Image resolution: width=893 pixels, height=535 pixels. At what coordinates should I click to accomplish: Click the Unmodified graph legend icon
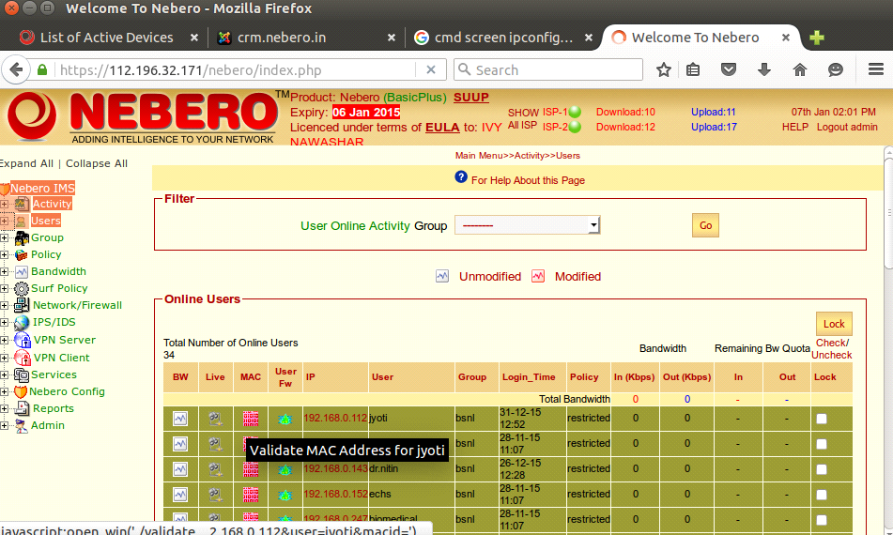point(442,276)
